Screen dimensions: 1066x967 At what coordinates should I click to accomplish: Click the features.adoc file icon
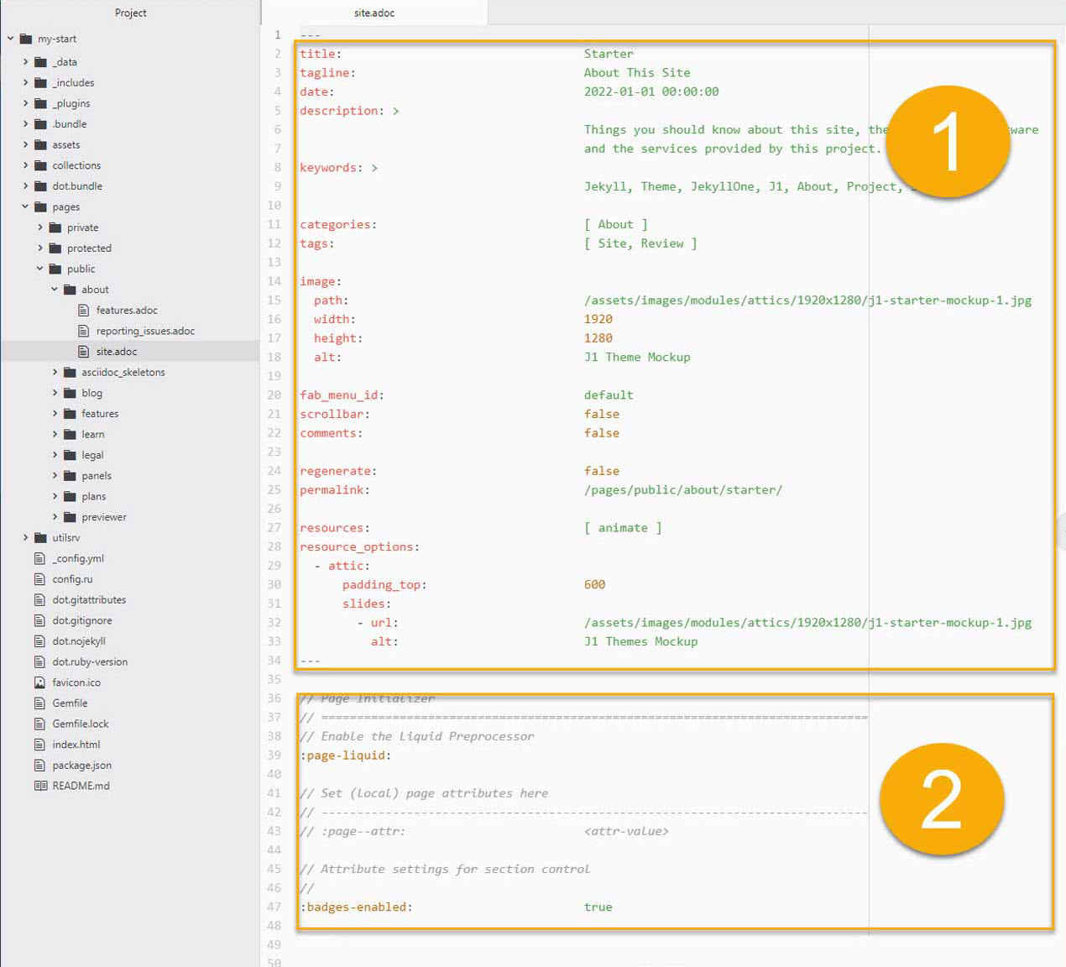click(83, 310)
